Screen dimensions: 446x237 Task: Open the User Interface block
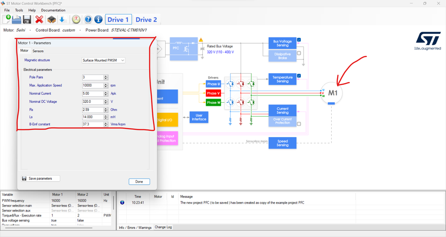pyautogui.click(x=199, y=117)
